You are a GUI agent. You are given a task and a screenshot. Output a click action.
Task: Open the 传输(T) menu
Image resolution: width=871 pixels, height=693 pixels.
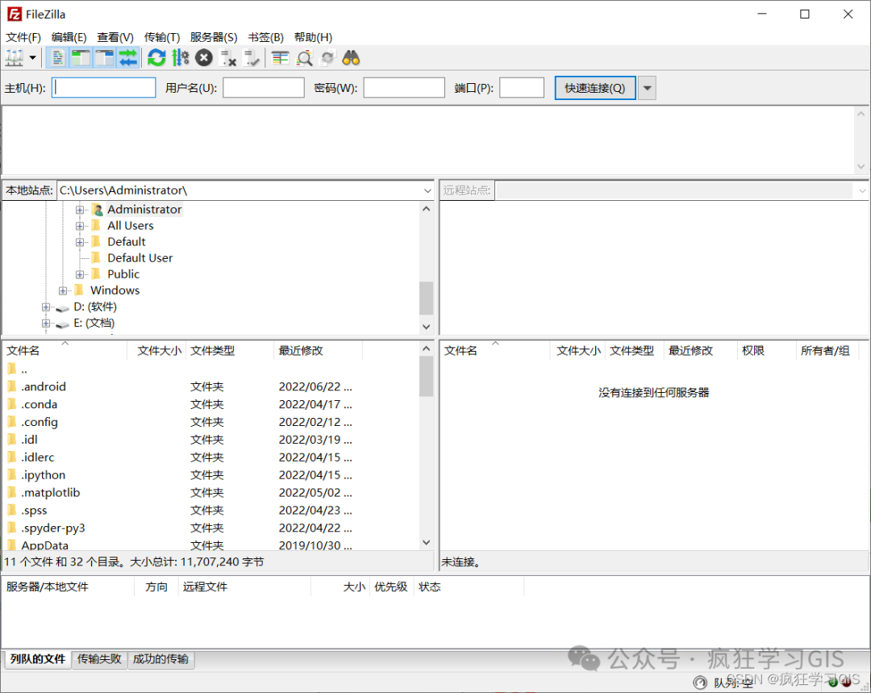(162, 37)
